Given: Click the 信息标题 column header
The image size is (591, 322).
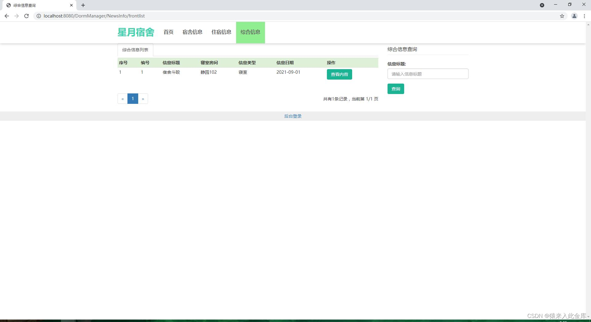Looking at the screenshot, I should pos(171,63).
